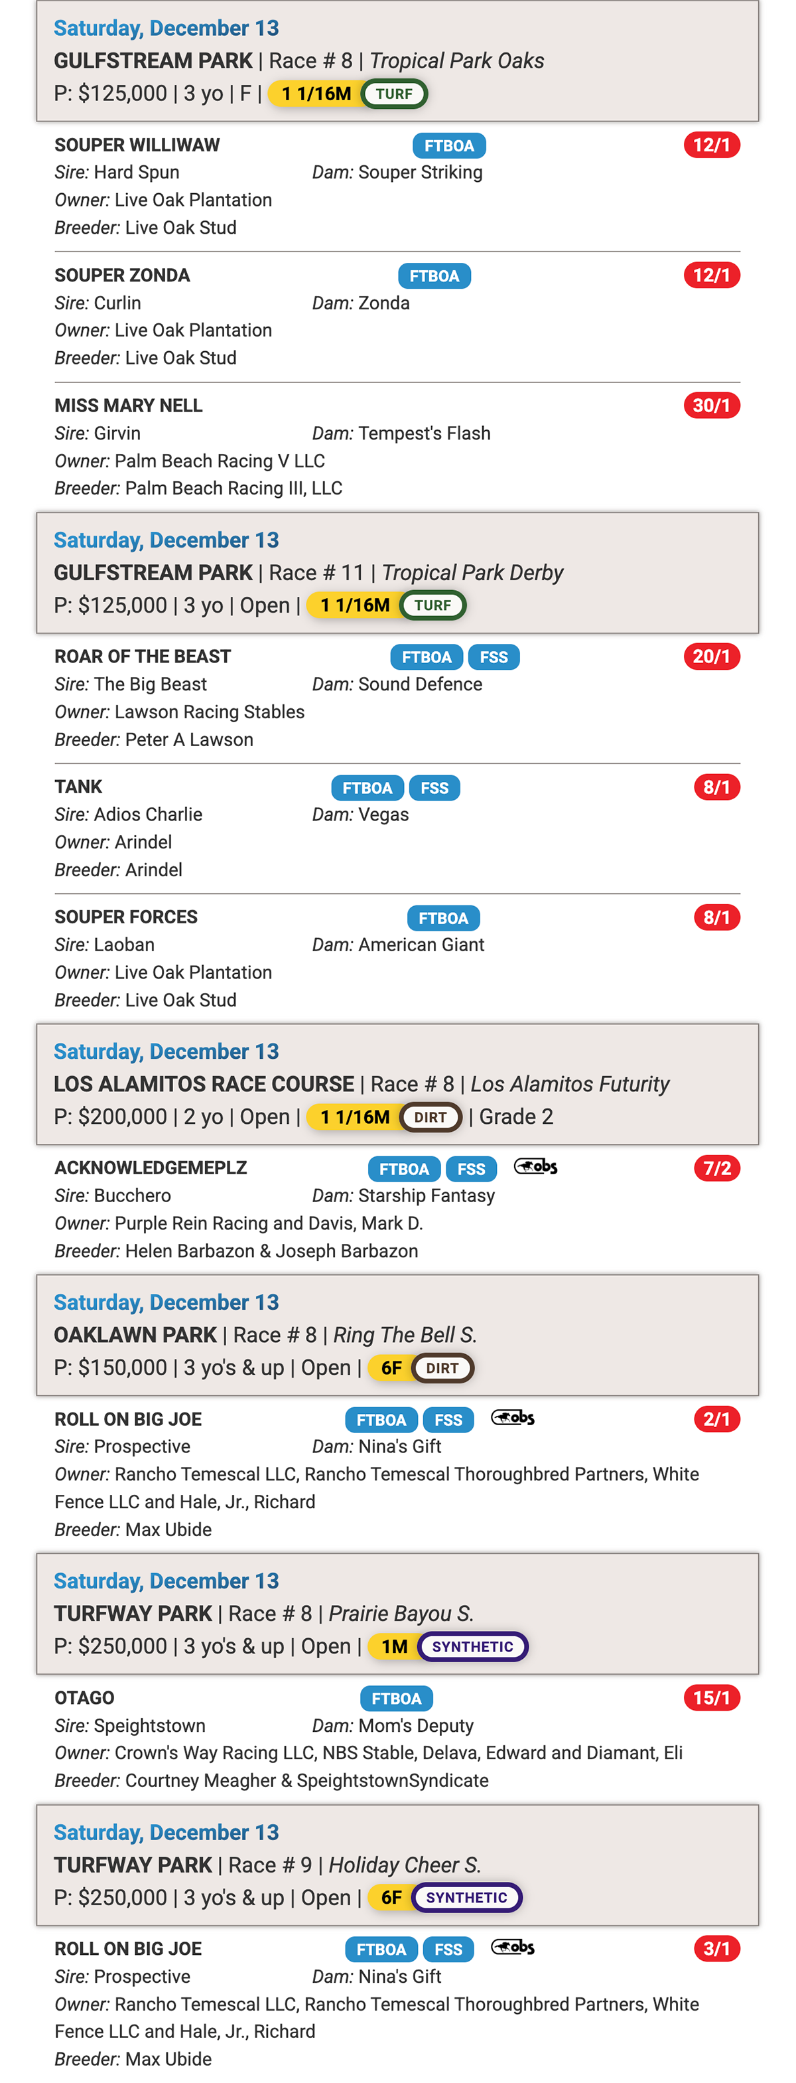Click FSS badge next to Roar of the Beast
Screen dimensions: 796x2083
[x=494, y=657]
